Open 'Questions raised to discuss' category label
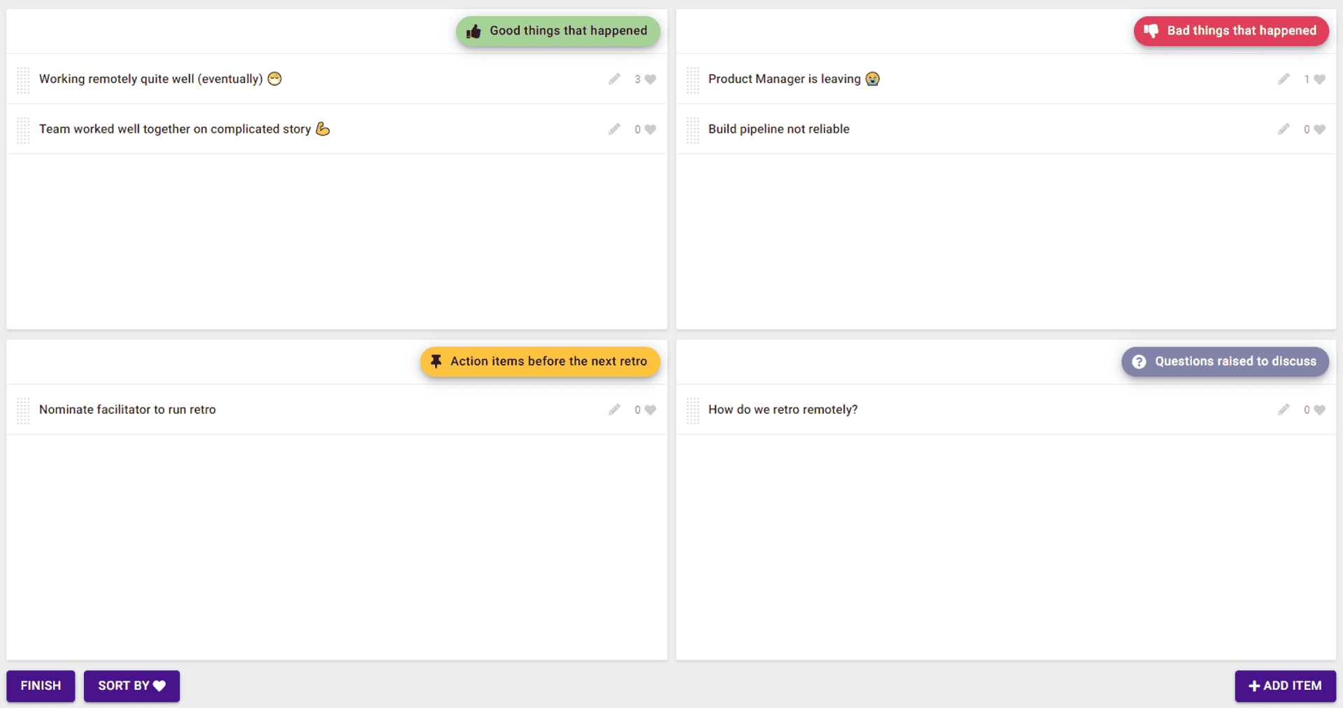Screen dimensions: 1343x708 (x=1225, y=361)
